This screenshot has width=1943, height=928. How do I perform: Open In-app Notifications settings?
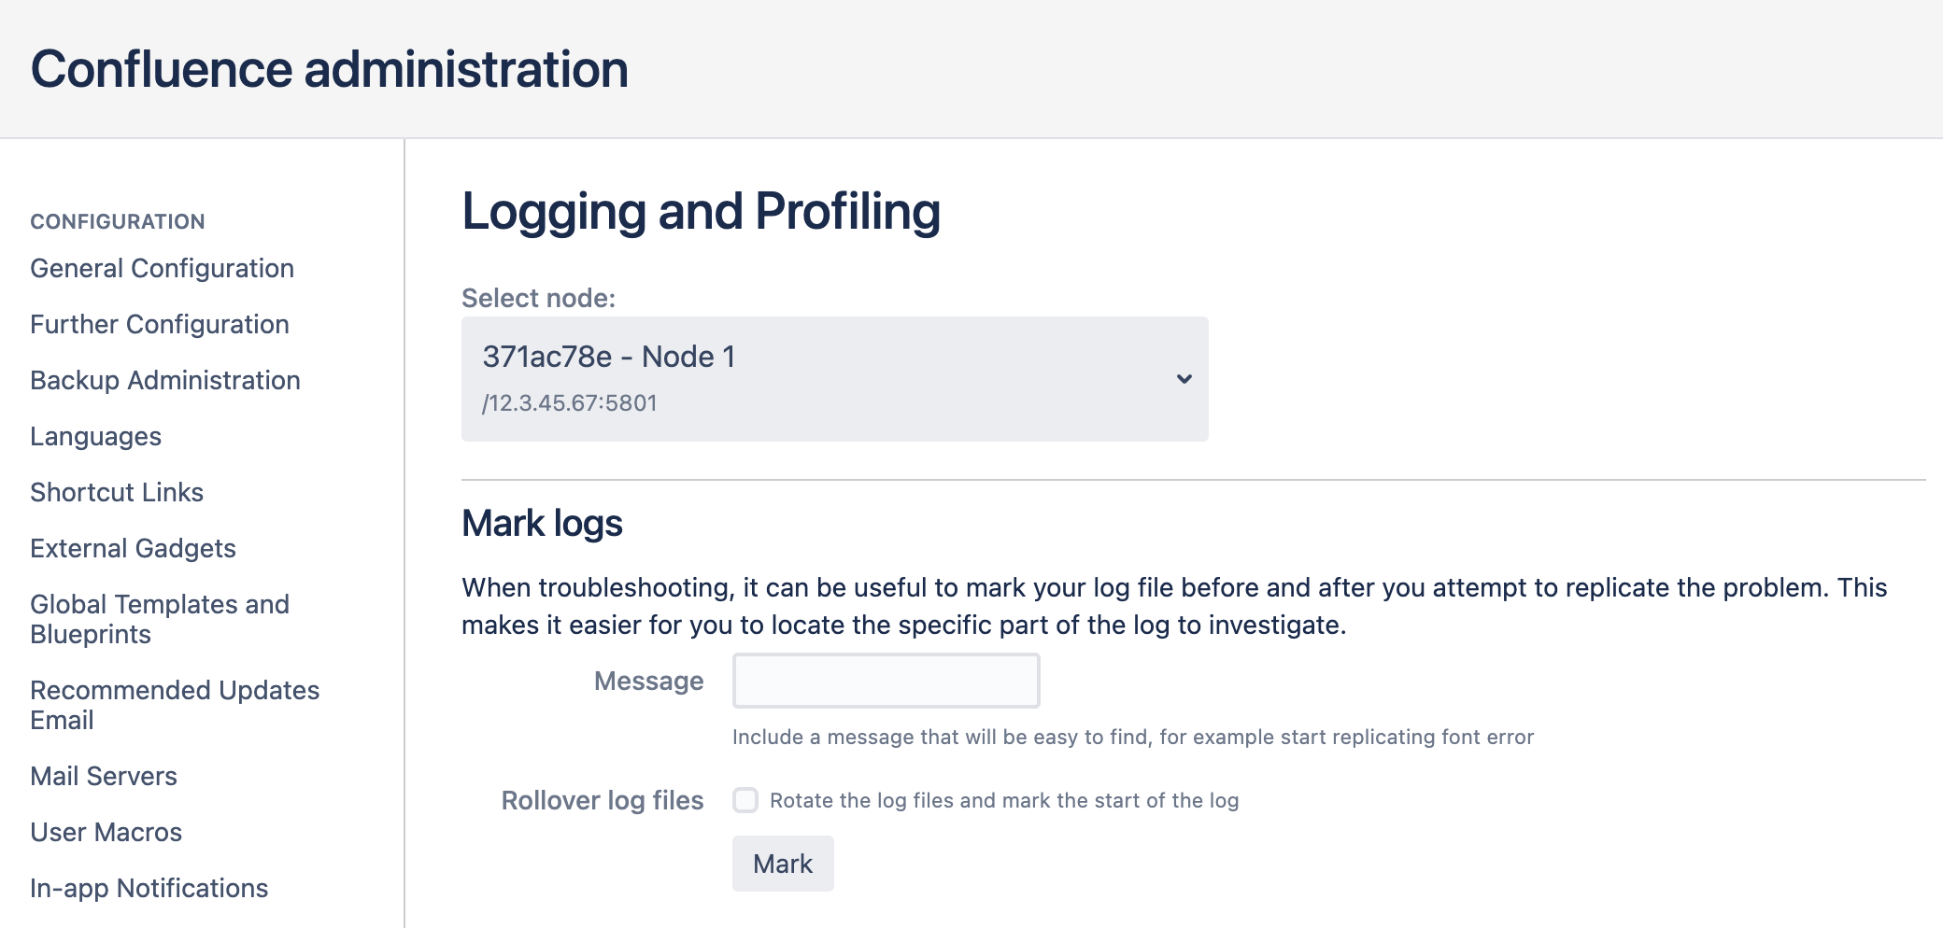pyautogui.click(x=149, y=889)
